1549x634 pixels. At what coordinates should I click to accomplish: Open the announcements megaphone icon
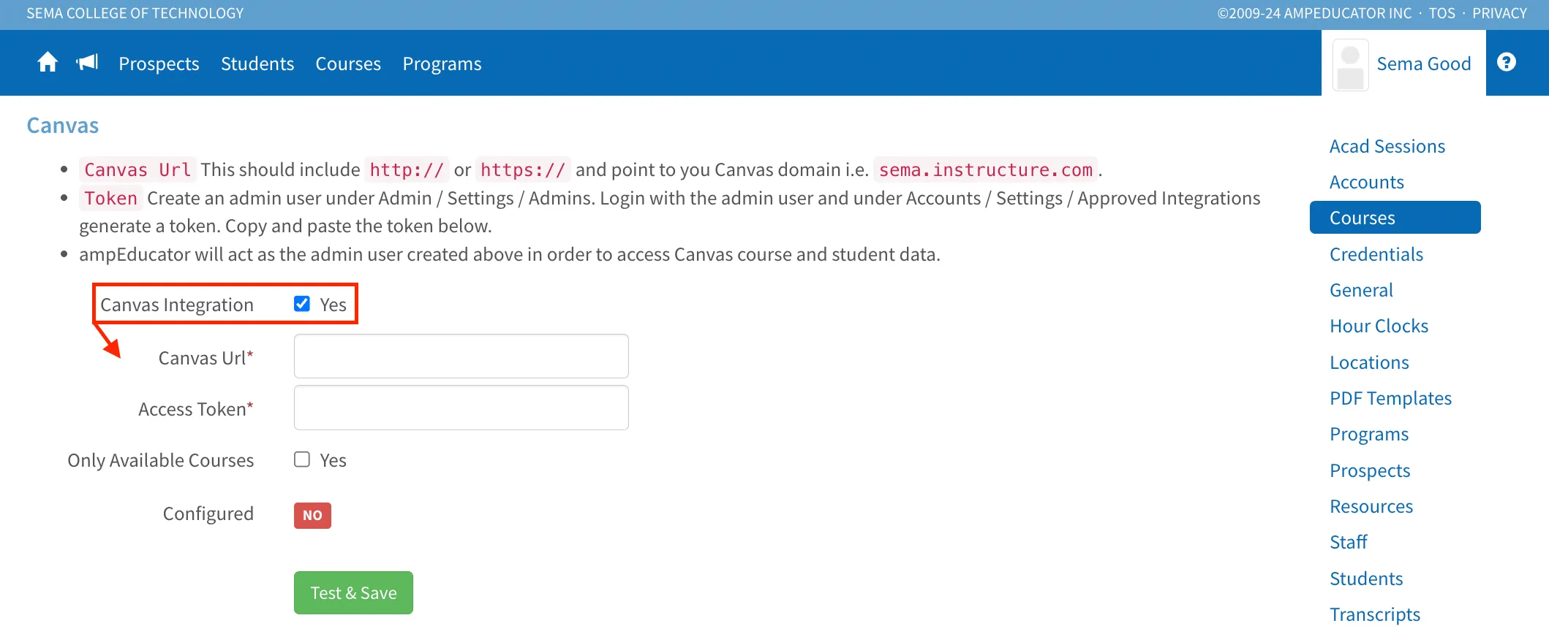pos(87,63)
